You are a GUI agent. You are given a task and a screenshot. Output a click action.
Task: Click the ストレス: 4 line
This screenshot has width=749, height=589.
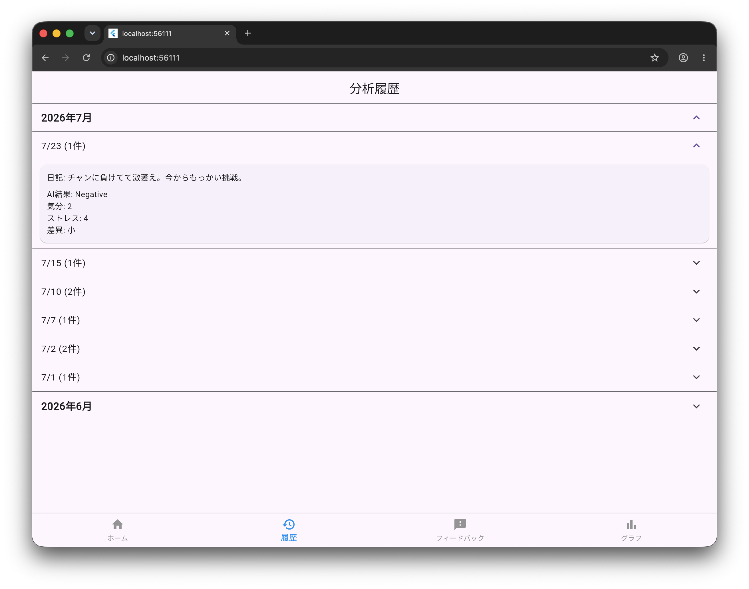click(x=68, y=218)
